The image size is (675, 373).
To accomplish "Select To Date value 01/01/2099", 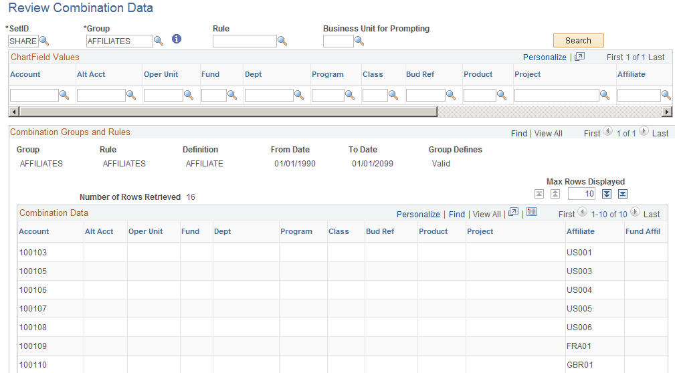I will point(373,164).
